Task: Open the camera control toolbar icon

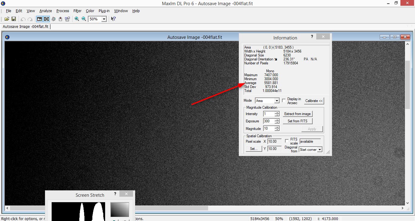Action: [x=67, y=19]
